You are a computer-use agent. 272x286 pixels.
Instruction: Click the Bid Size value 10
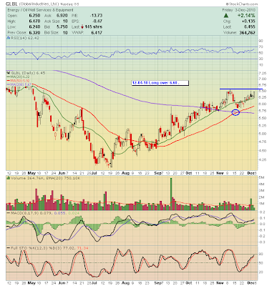coord(65,32)
